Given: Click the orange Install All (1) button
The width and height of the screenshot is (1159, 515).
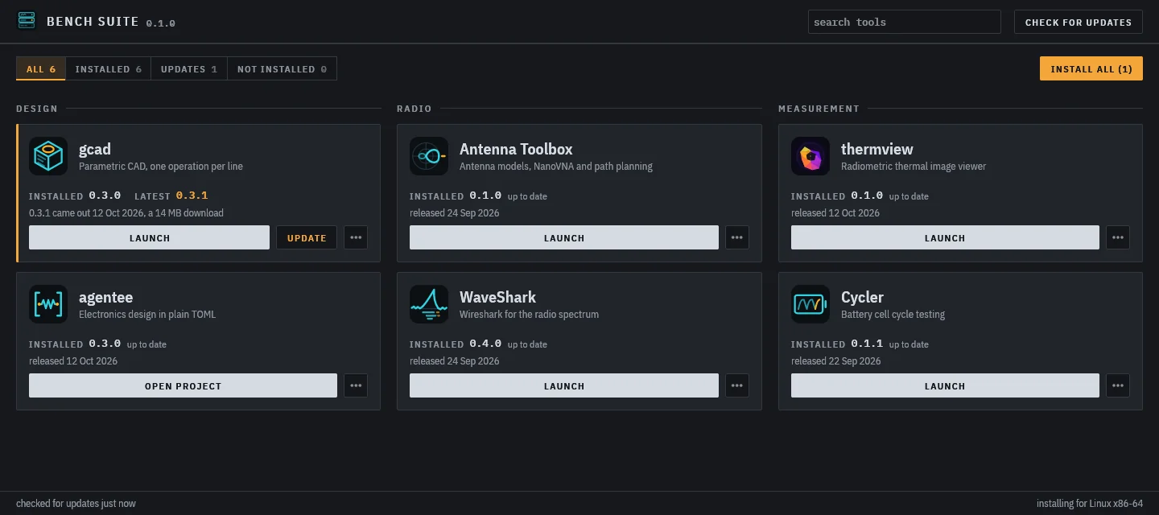Looking at the screenshot, I should point(1091,68).
